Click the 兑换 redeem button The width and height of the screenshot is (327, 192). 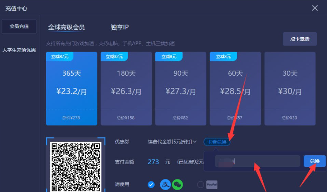coord(314,161)
